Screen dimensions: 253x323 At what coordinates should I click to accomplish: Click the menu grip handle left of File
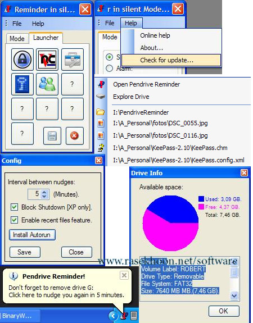point(6,23)
